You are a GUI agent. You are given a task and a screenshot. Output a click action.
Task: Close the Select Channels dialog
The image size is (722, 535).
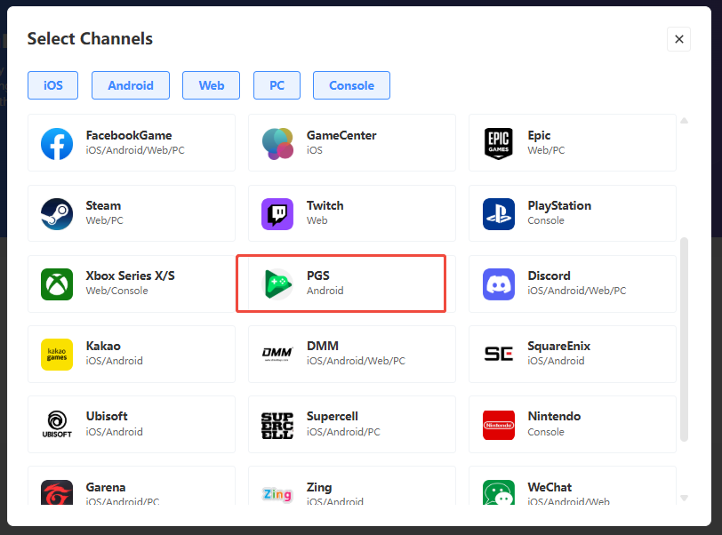pos(678,39)
